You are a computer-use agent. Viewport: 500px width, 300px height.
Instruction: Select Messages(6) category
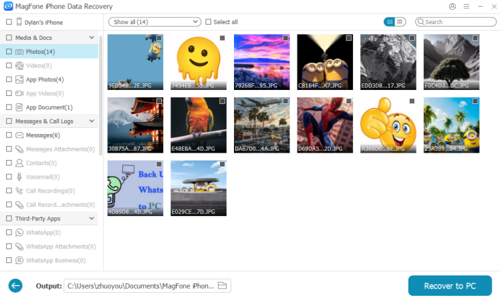[x=49, y=135]
